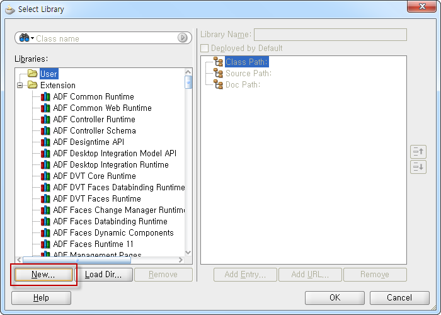Image resolution: width=441 pixels, height=315 pixels.
Task: Click the Class Path tree icon
Action: tap(218, 62)
